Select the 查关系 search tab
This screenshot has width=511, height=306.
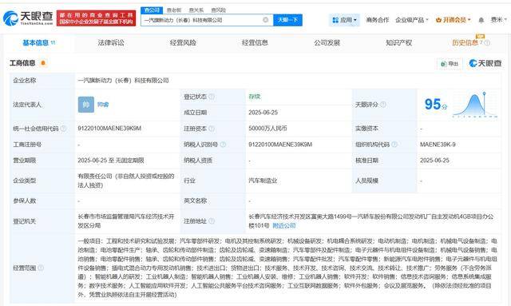[x=196, y=10]
